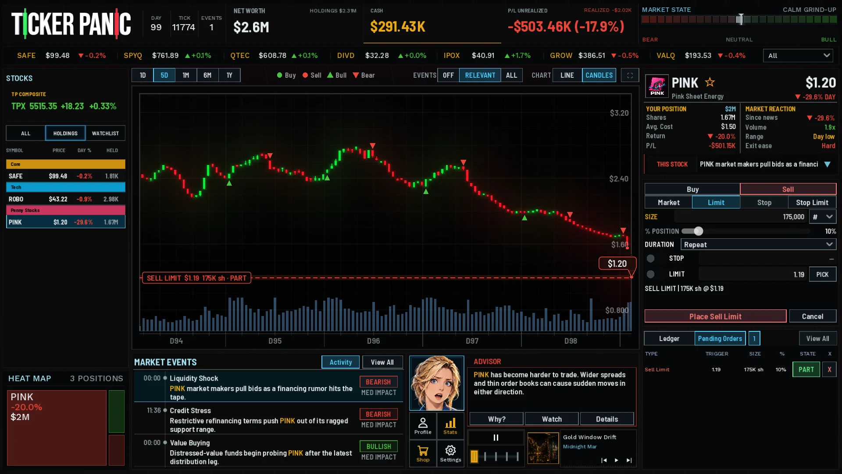Ask the advisor Why?

[496, 419]
